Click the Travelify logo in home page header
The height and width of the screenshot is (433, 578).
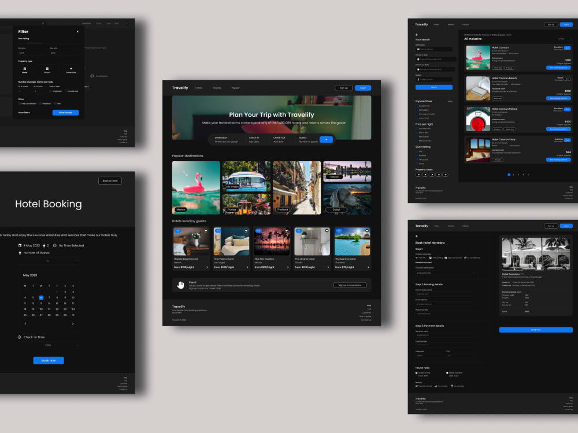(x=180, y=88)
